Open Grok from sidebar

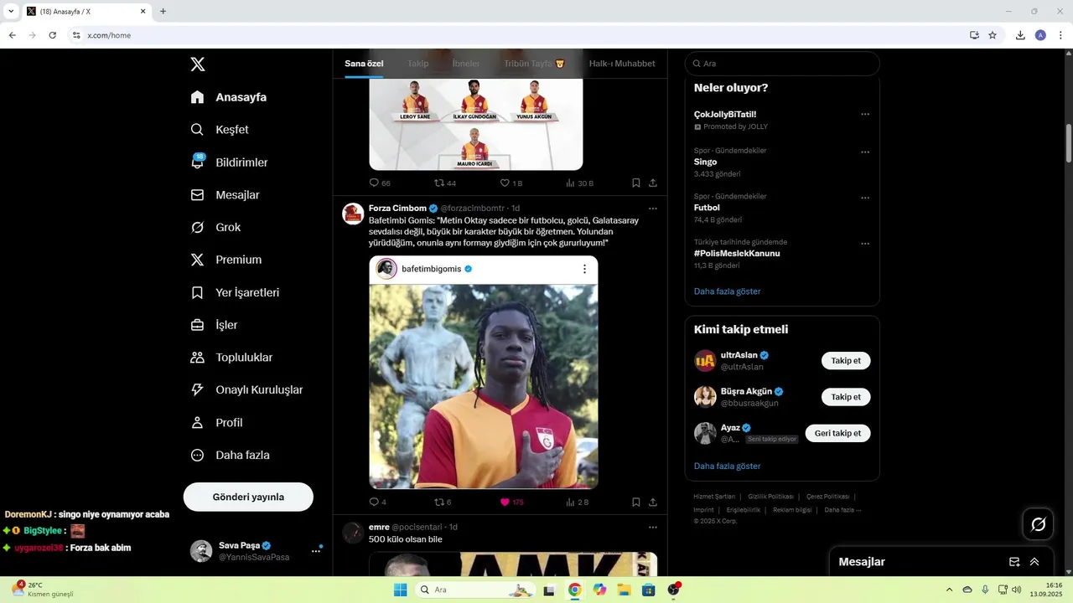point(215,228)
